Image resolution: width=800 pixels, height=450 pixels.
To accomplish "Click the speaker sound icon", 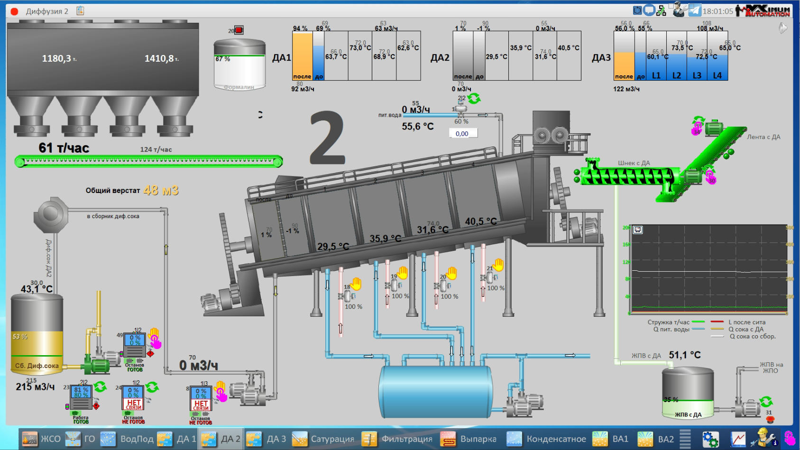I will coord(782,28).
